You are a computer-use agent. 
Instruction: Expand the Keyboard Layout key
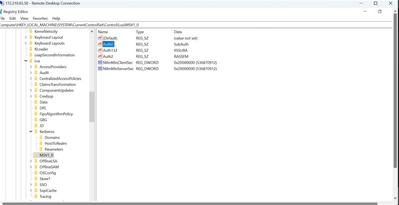point(26,37)
